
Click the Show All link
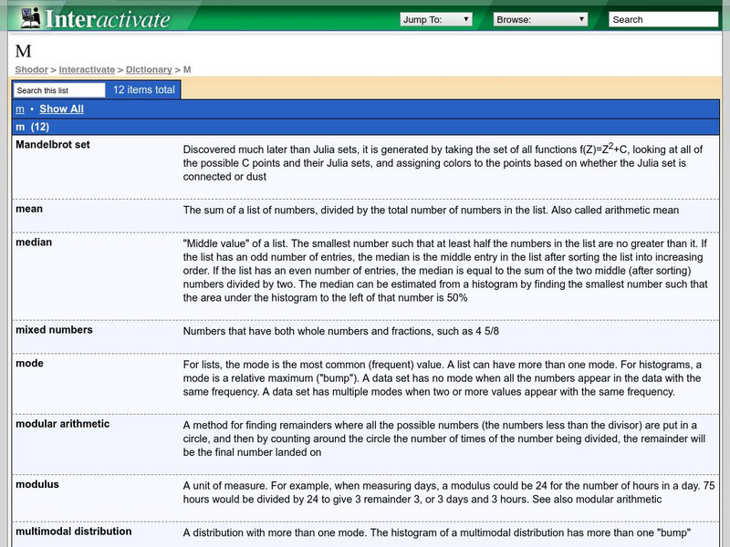pyautogui.click(x=61, y=108)
